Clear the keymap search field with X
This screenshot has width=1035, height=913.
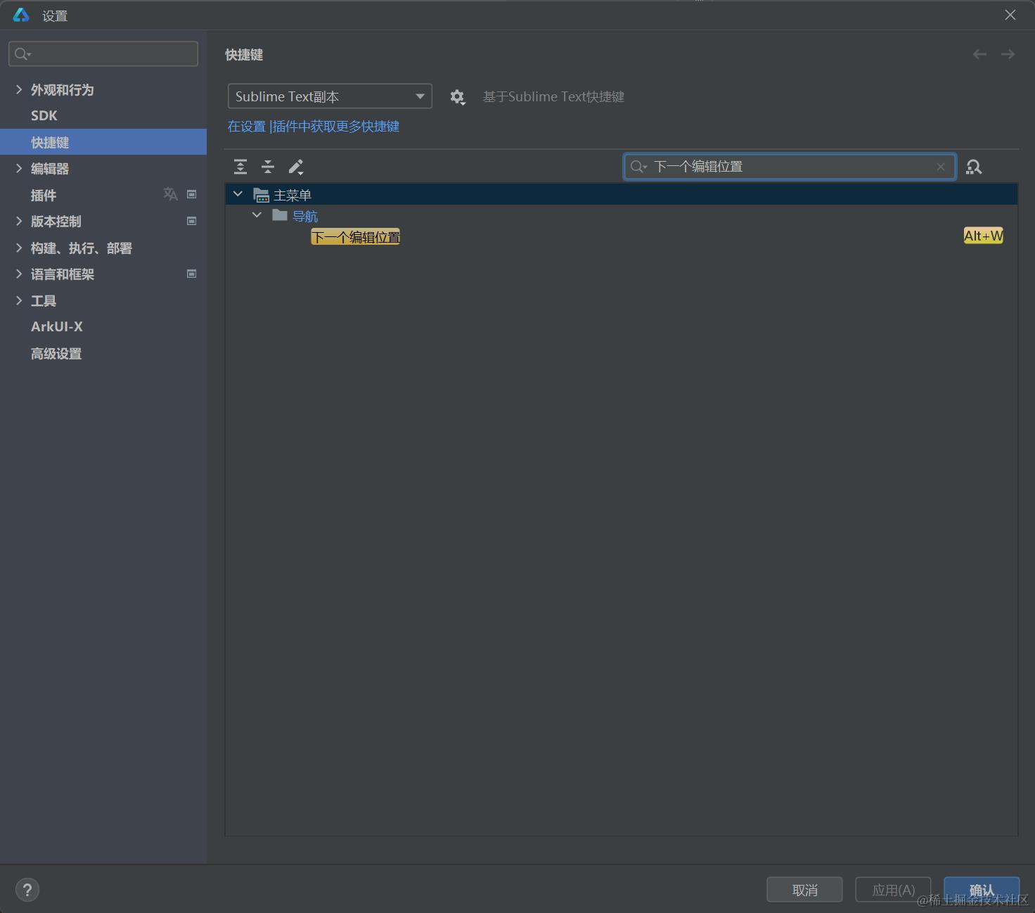(941, 167)
